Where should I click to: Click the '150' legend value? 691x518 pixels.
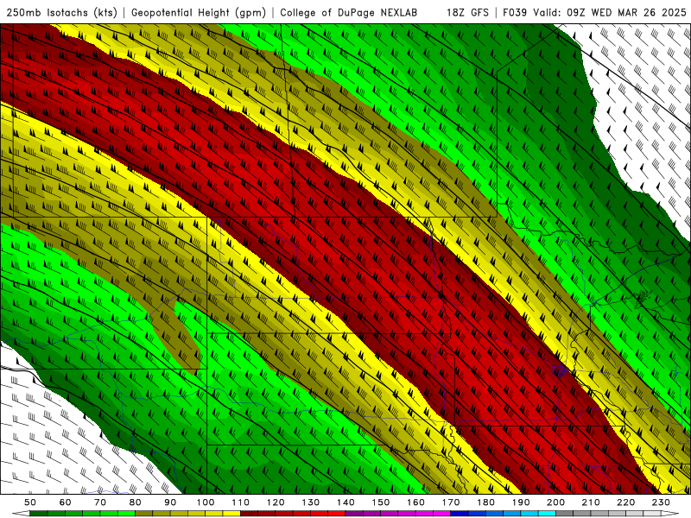pyautogui.click(x=381, y=502)
